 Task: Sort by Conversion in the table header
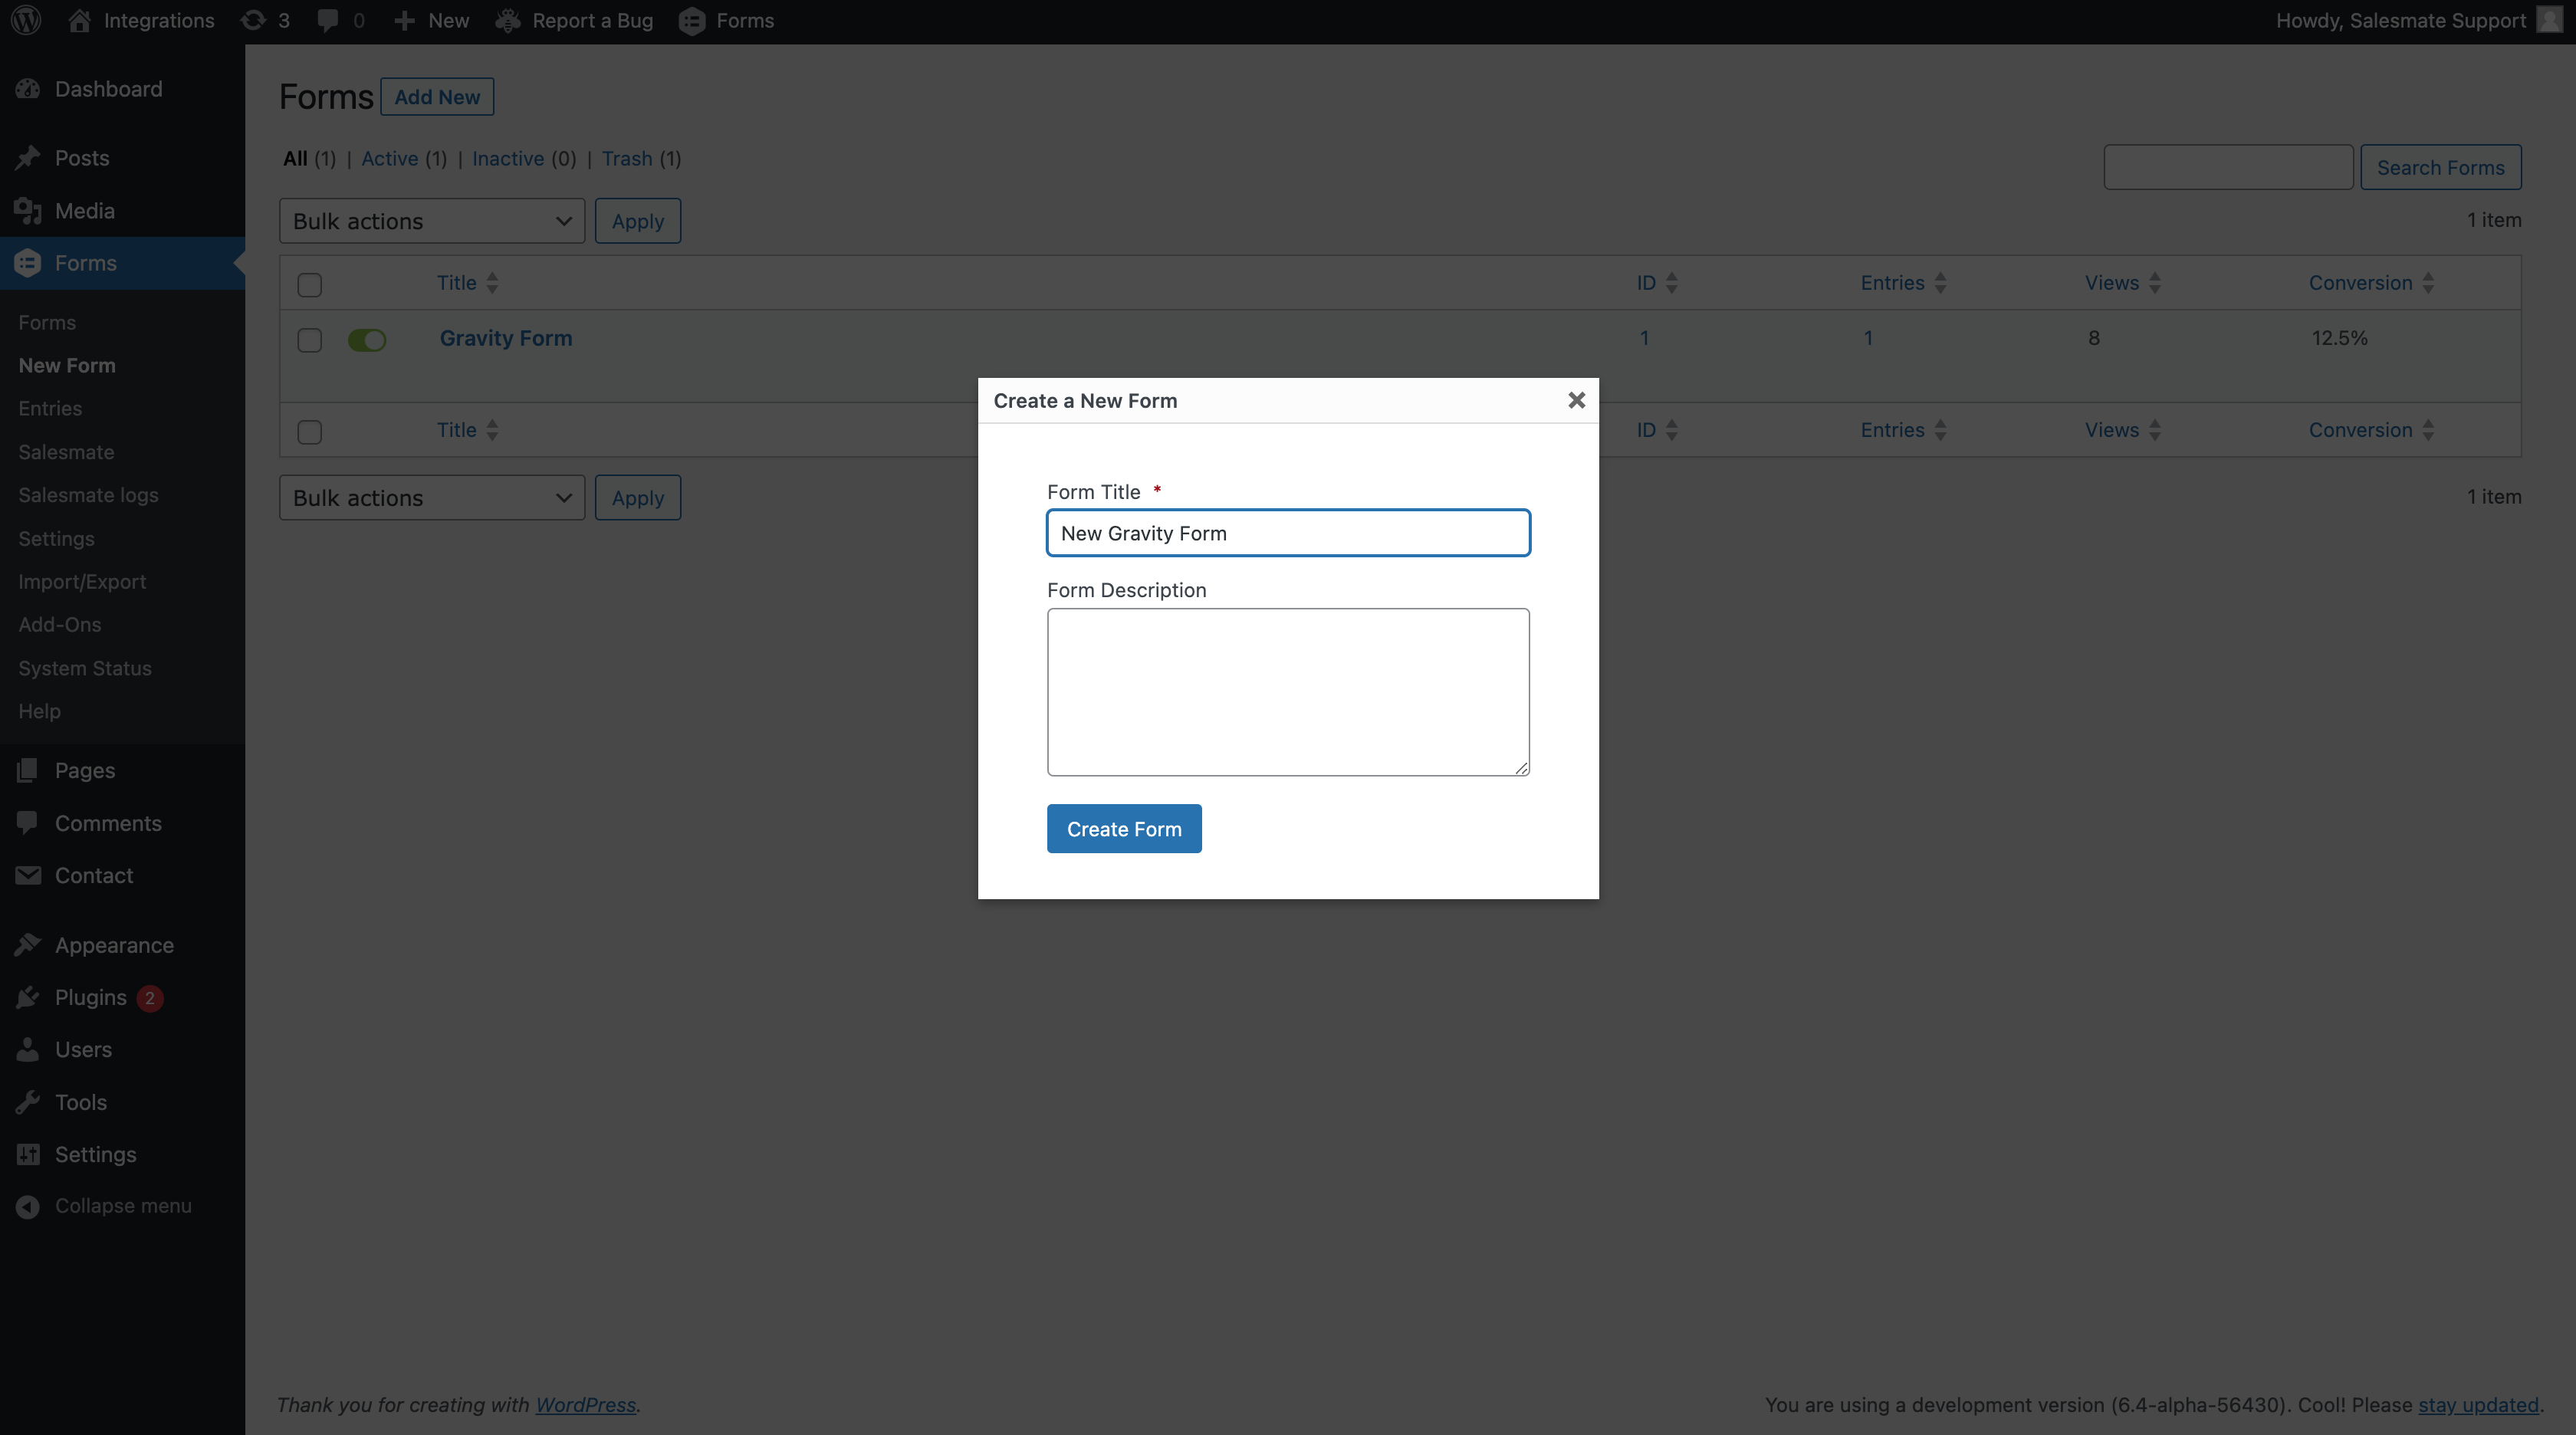2371,283
